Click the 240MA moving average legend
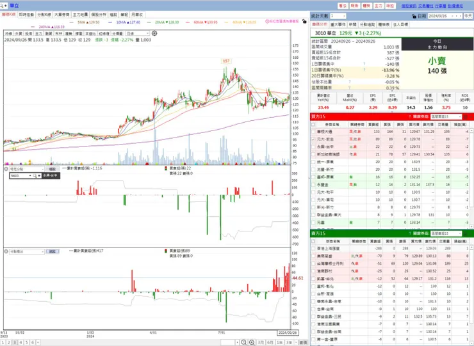The image size is (474, 346). tap(48, 27)
